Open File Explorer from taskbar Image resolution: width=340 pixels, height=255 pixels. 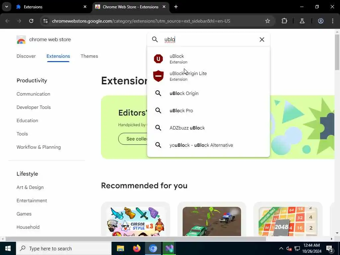120,248
